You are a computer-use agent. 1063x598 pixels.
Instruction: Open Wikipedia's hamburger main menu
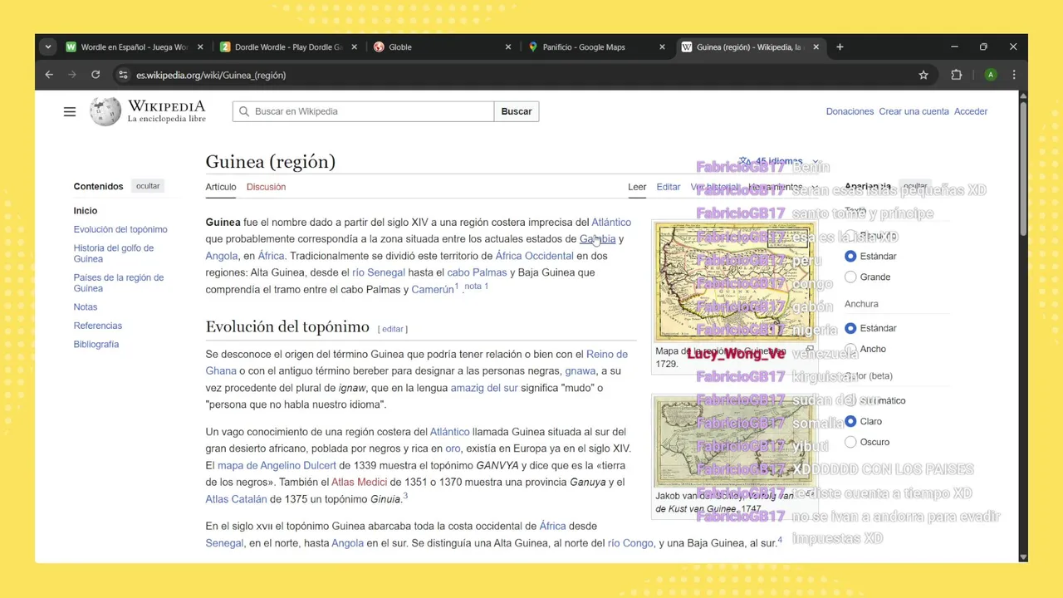pyautogui.click(x=70, y=111)
